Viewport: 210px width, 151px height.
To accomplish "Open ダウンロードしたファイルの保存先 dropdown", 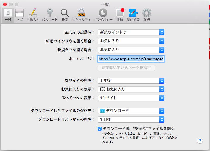I will pyautogui.click(x=131, y=111).
